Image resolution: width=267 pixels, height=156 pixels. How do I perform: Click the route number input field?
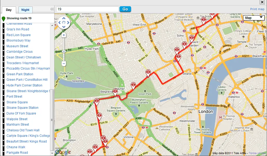[x=87, y=9]
